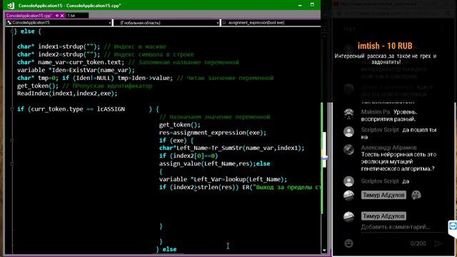This screenshot has width=457, height=257.
Task: Click the 'ReadIndex(index1,index2,exe);' code line
Action: click(67, 94)
